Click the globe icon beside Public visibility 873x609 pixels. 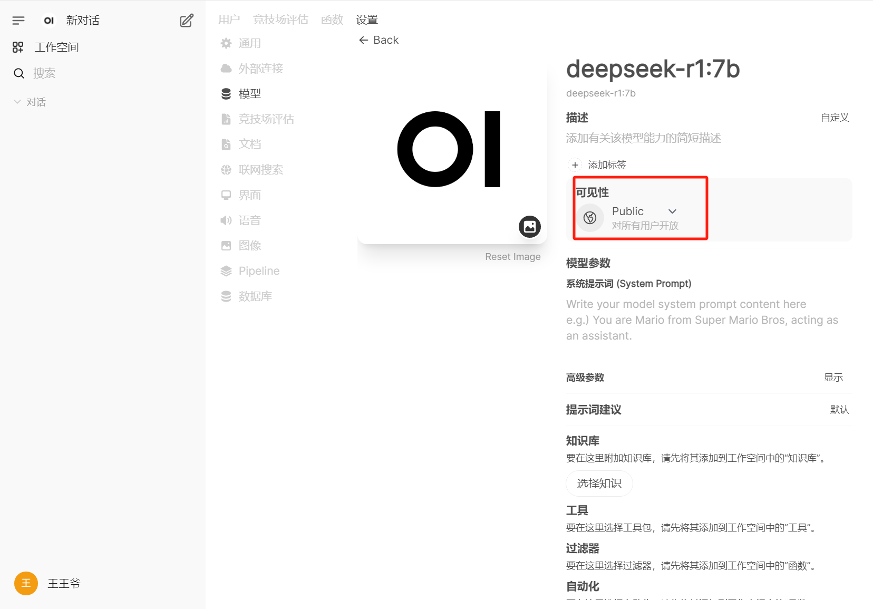[590, 218]
